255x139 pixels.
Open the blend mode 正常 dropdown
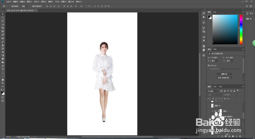click(215, 95)
